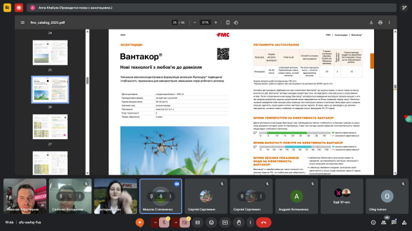Click the QR code on Вантакор page
The height and width of the screenshot is (231, 412).
click(x=223, y=54)
